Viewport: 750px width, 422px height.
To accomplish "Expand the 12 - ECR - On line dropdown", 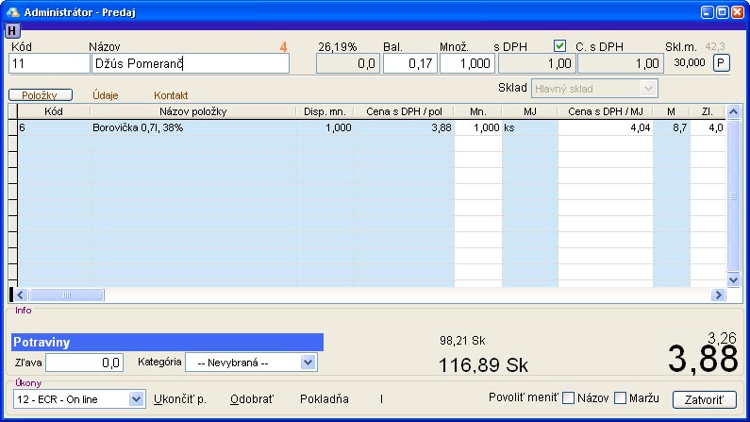I will click(137, 399).
